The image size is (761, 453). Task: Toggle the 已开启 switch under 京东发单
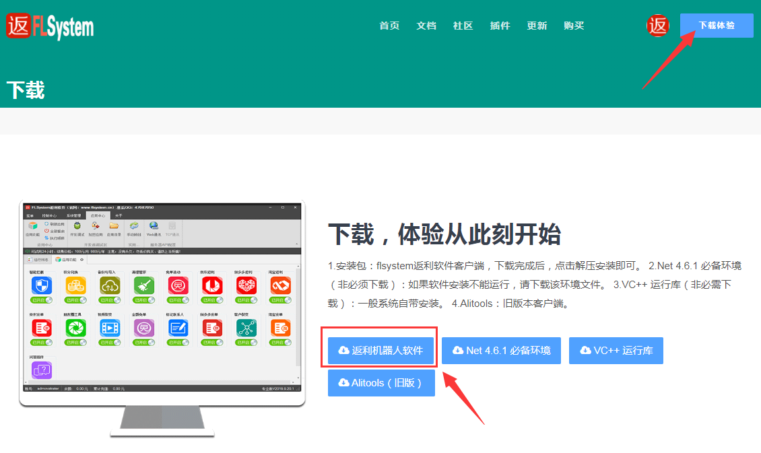point(42,343)
